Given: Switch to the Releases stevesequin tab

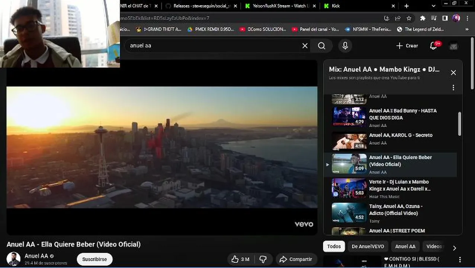Looking at the screenshot, I should click(201, 6).
